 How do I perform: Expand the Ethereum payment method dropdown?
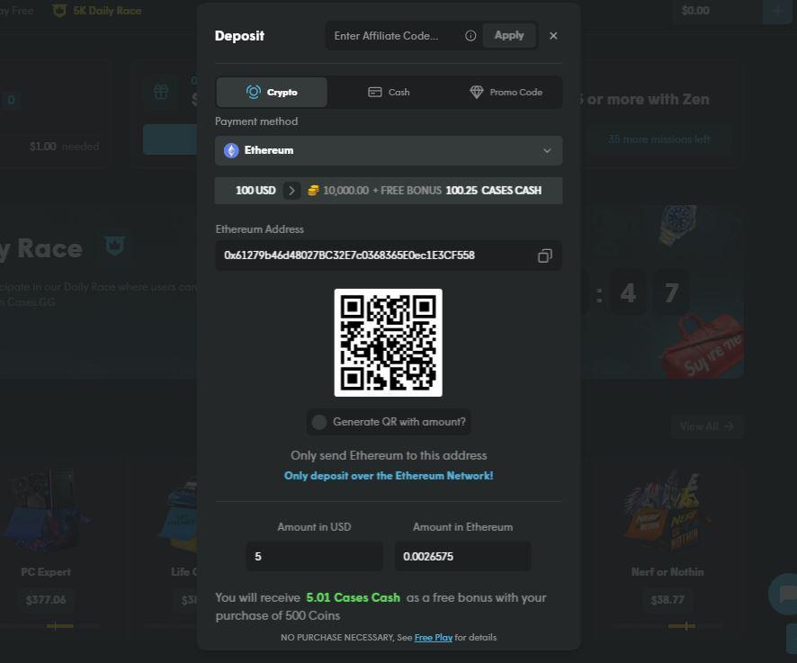(546, 151)
